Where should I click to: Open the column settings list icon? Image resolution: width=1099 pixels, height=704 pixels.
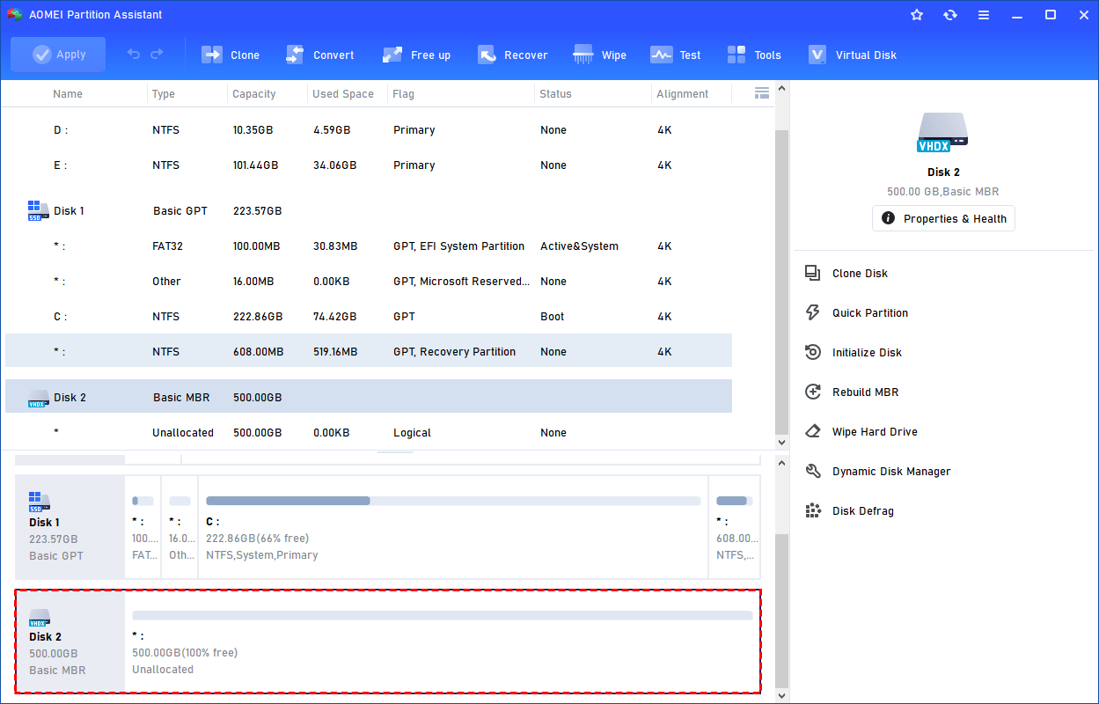coord(762,93)
